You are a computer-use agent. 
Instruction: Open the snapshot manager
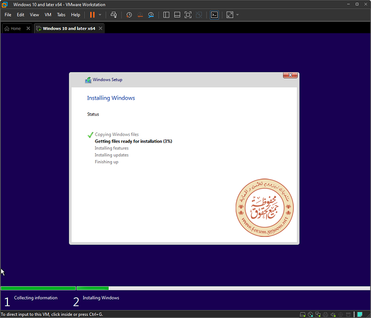pos(151,15)
